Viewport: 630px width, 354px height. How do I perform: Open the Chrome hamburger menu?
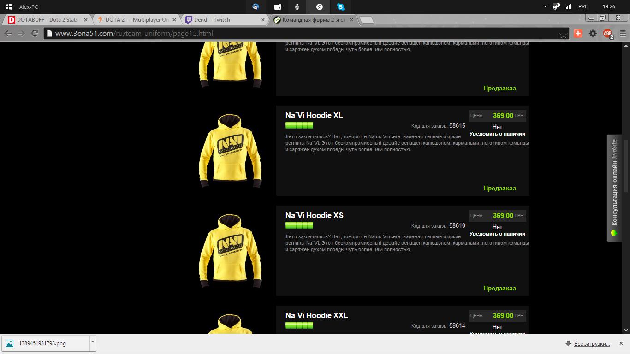point(623,33)
